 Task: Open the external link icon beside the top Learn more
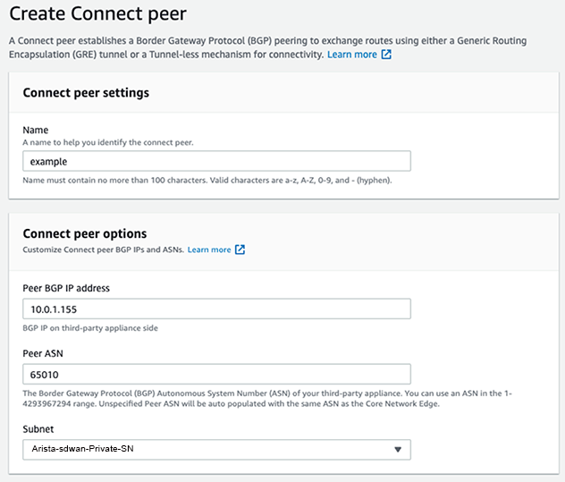(x=386, y=55)
